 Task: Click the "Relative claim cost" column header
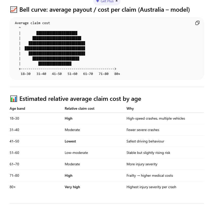pyautogui.click(x=79, y=108)
